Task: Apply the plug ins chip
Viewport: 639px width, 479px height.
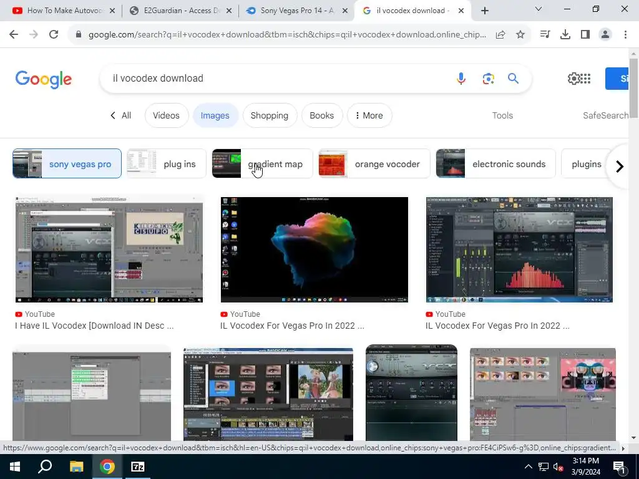Action: 167,164
